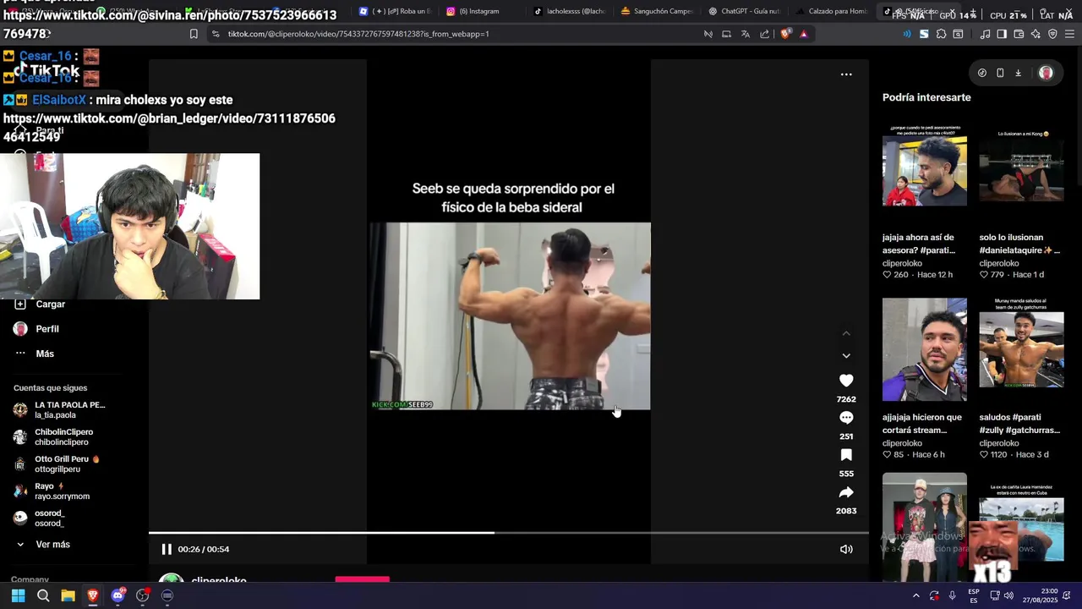The width and height of the screenshot is (1082, 609).
Task: Click the TikTok coins icon in header
Action: [981, 73]
